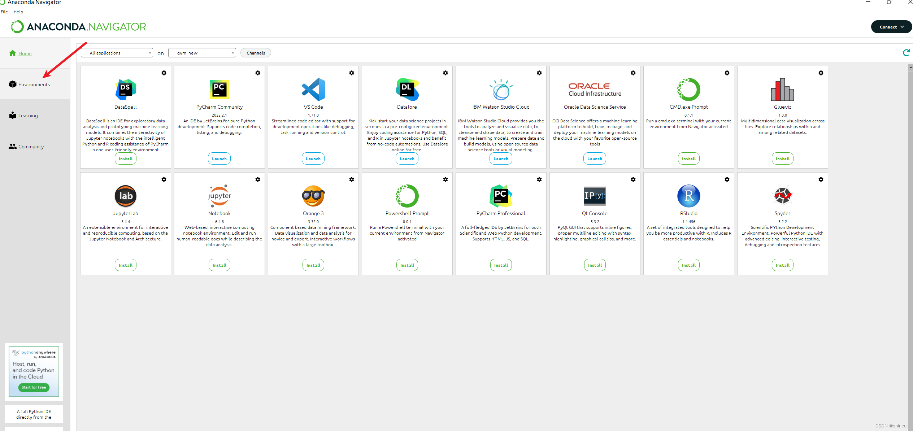This screenshot has width=913, height=431.
Task: Click the RStudio logo icon
Action: pyautogui.click(x=688, y=196)
